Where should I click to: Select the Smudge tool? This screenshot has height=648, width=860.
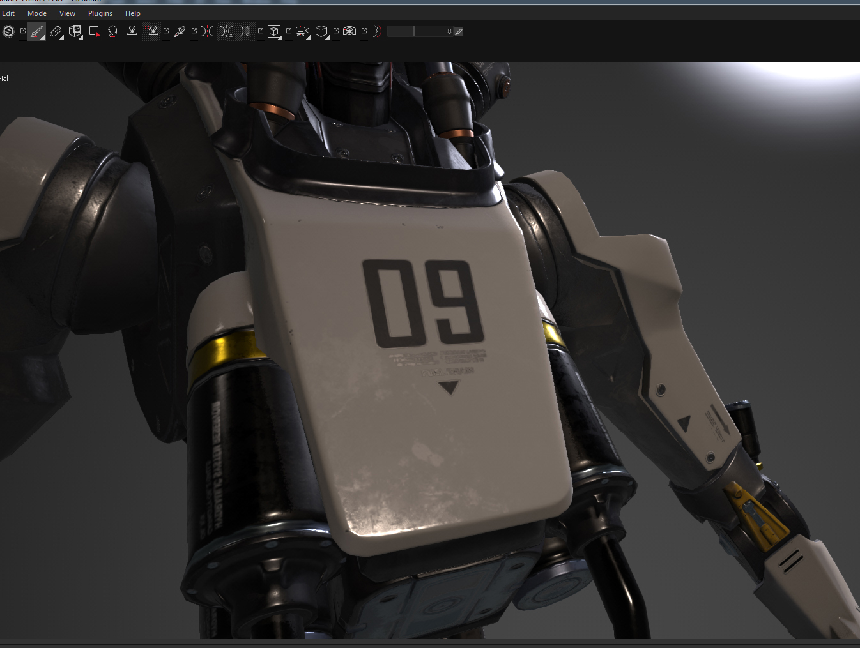tap(112, 31)
